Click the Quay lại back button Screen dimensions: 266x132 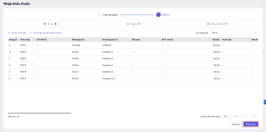235,124
